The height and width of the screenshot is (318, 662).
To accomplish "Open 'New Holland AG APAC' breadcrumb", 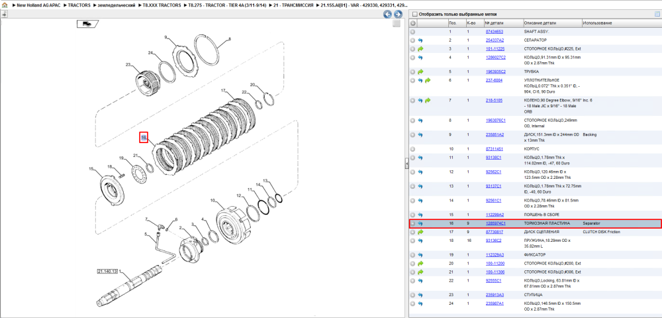I will click(x=39, y=5).
